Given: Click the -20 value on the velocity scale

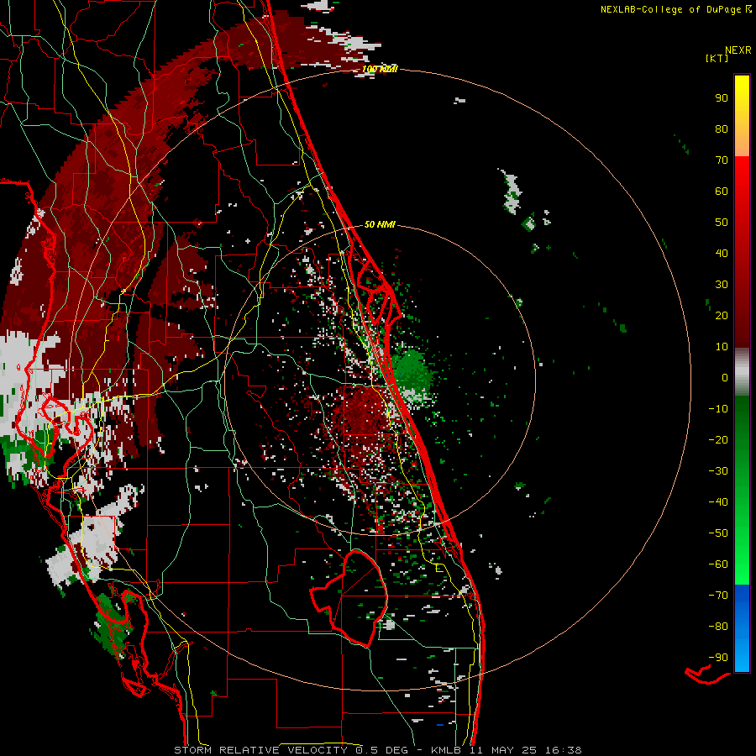Looking at the screenshot, I should (718, 439).
